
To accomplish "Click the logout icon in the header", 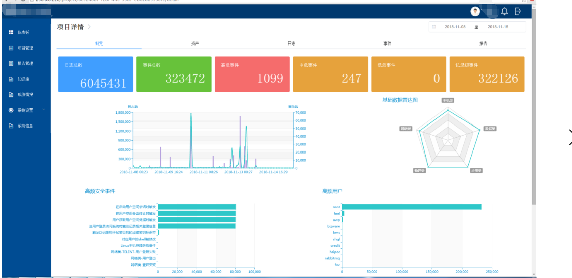I will (x=518, y=11).
